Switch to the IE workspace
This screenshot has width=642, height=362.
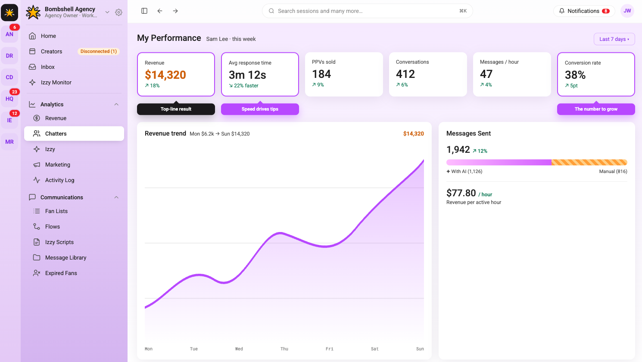click(9, 120)
